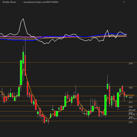Click the 312 price level label
The height and width of the screenshot is (137, 137).
(131, 88)
